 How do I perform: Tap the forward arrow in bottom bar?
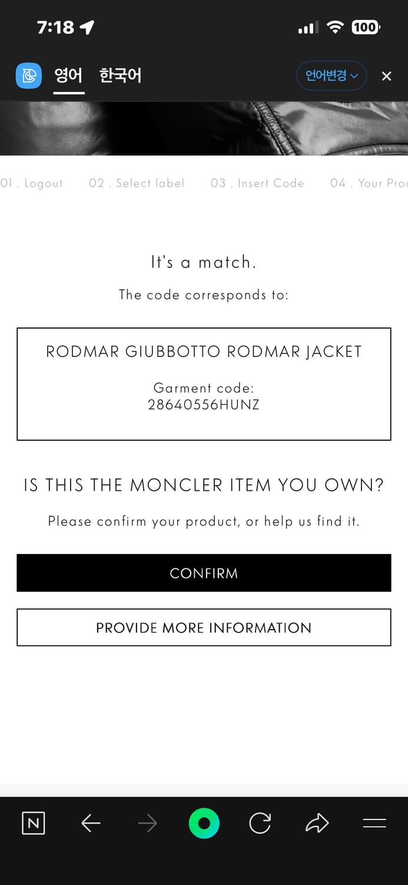click(x=147, y=823)
